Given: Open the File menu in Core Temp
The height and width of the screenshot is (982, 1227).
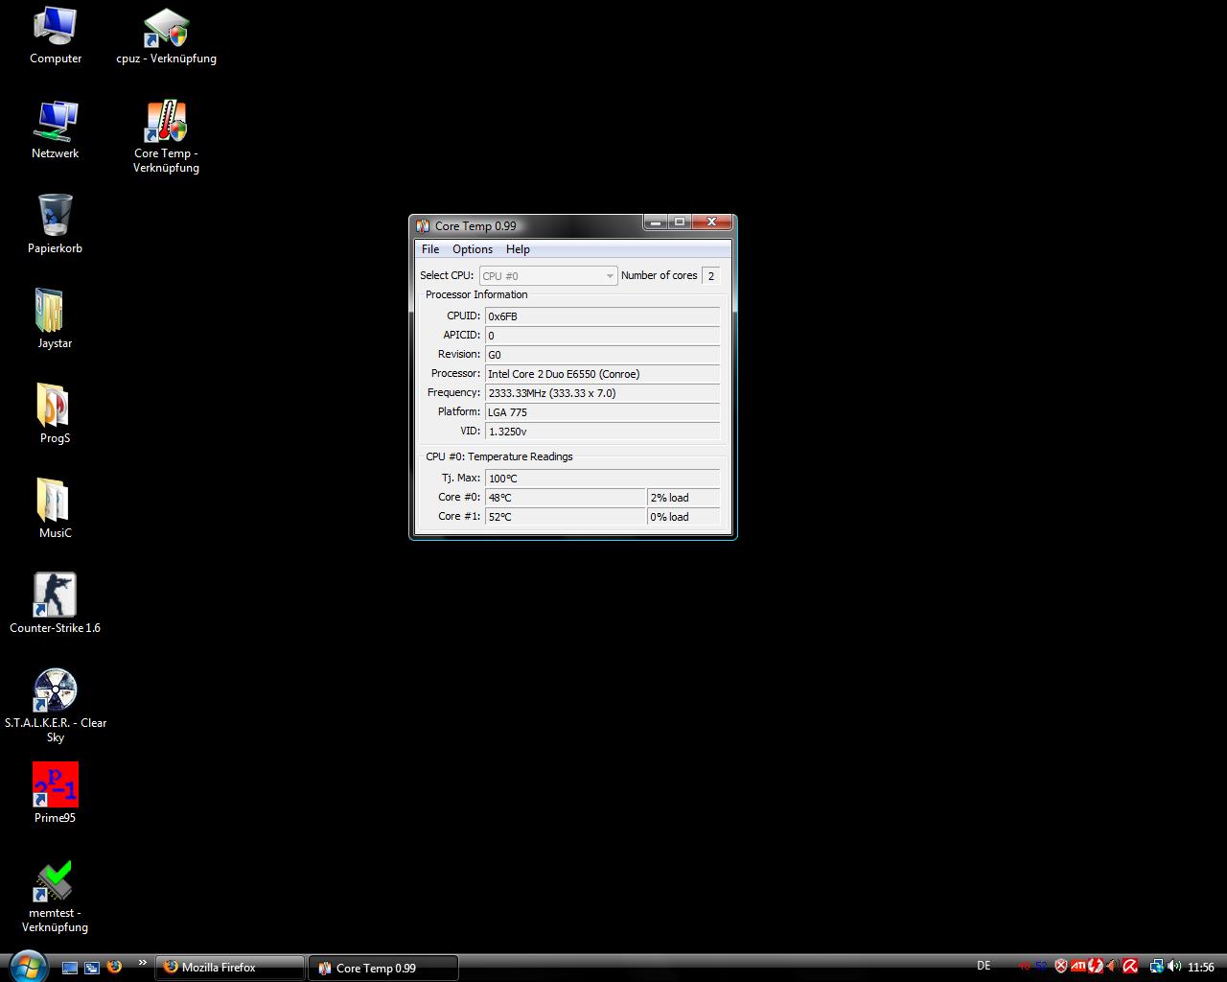Looking at the screenshot, I should coord(430,249).
